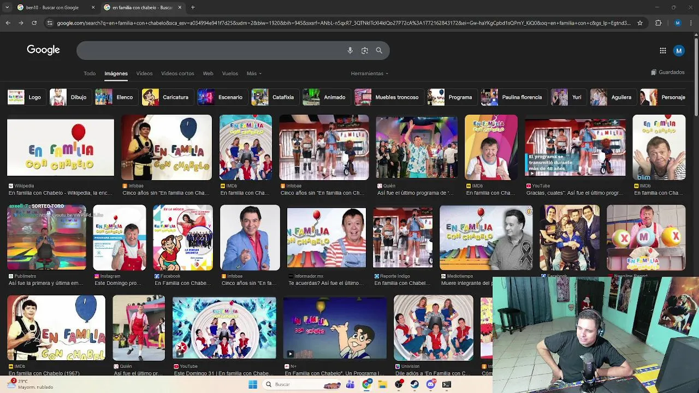Open Google account avatar M on the page
699x393 pixels.
click(679, 51)
